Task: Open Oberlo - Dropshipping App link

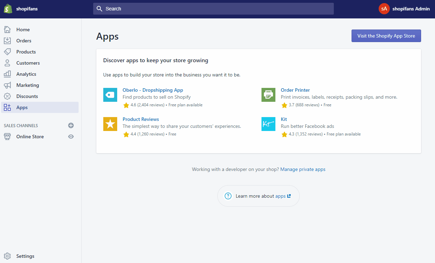Action: [x=153, y=90]
